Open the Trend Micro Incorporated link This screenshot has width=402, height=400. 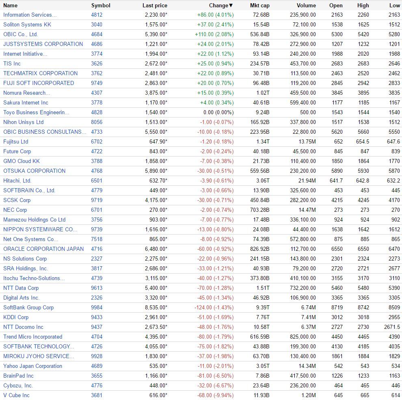32,337
